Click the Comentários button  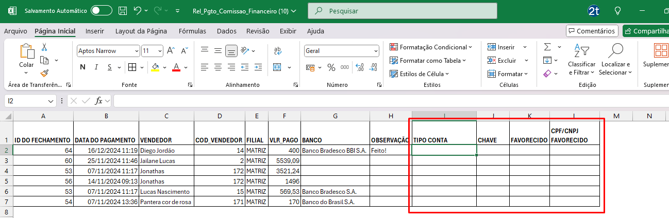tap(592, 31)
